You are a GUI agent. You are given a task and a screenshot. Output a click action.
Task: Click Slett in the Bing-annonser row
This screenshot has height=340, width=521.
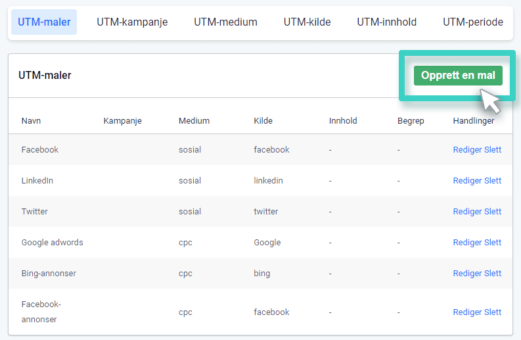(x=493, y=274)
